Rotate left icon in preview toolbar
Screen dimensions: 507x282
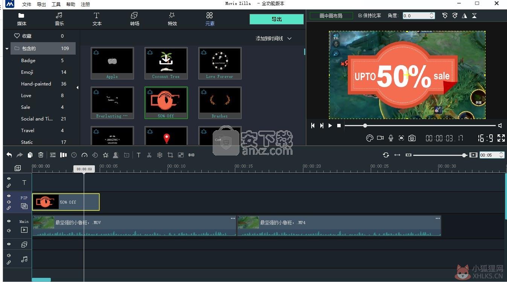[x=445, y=15]
